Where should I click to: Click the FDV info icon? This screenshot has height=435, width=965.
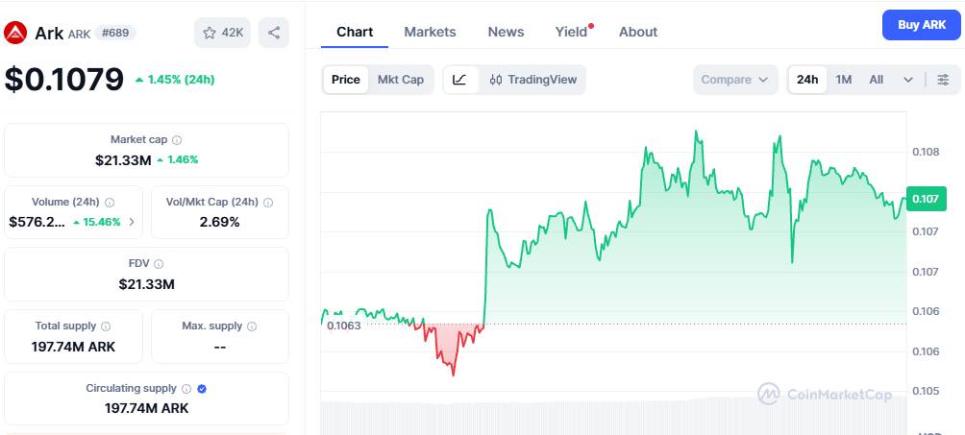[159, 264]
